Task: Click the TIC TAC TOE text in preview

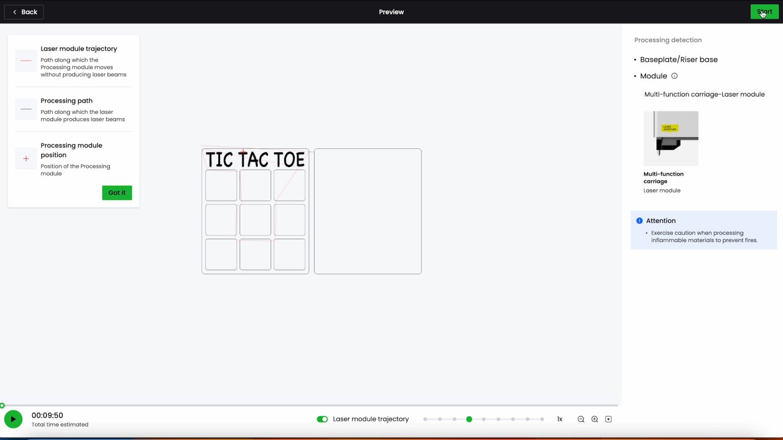Action: (x=255, y=160)
